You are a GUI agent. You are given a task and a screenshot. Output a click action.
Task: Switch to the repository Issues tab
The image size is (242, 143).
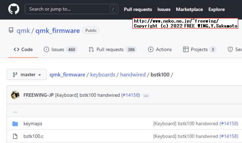[x=60, y=49]
